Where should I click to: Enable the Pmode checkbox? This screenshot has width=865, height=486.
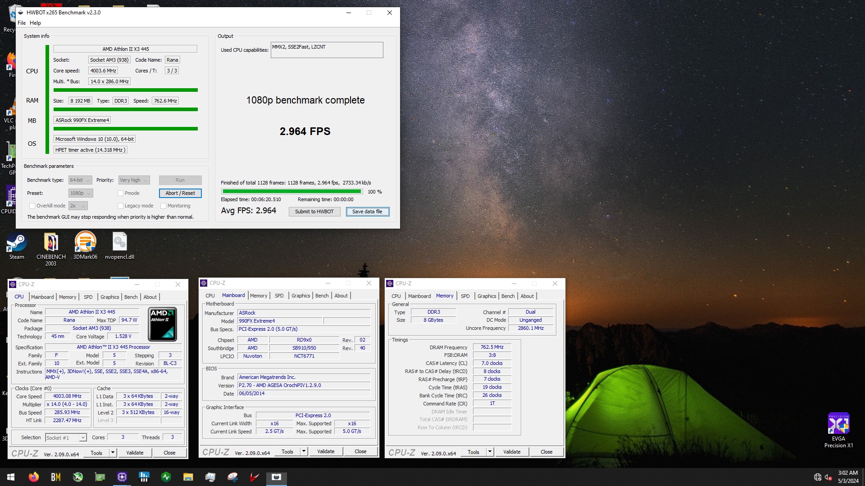pos(120,193)
